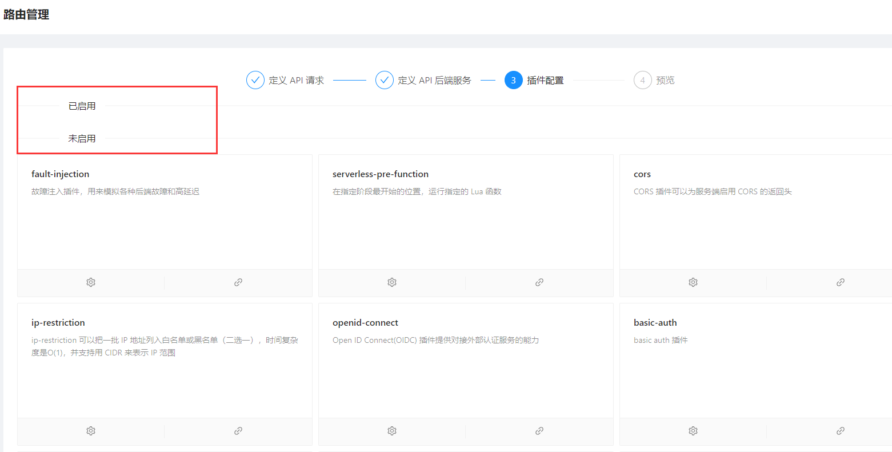Go to the 定义 API 后端服务 step label

click(x=435, y=81)
